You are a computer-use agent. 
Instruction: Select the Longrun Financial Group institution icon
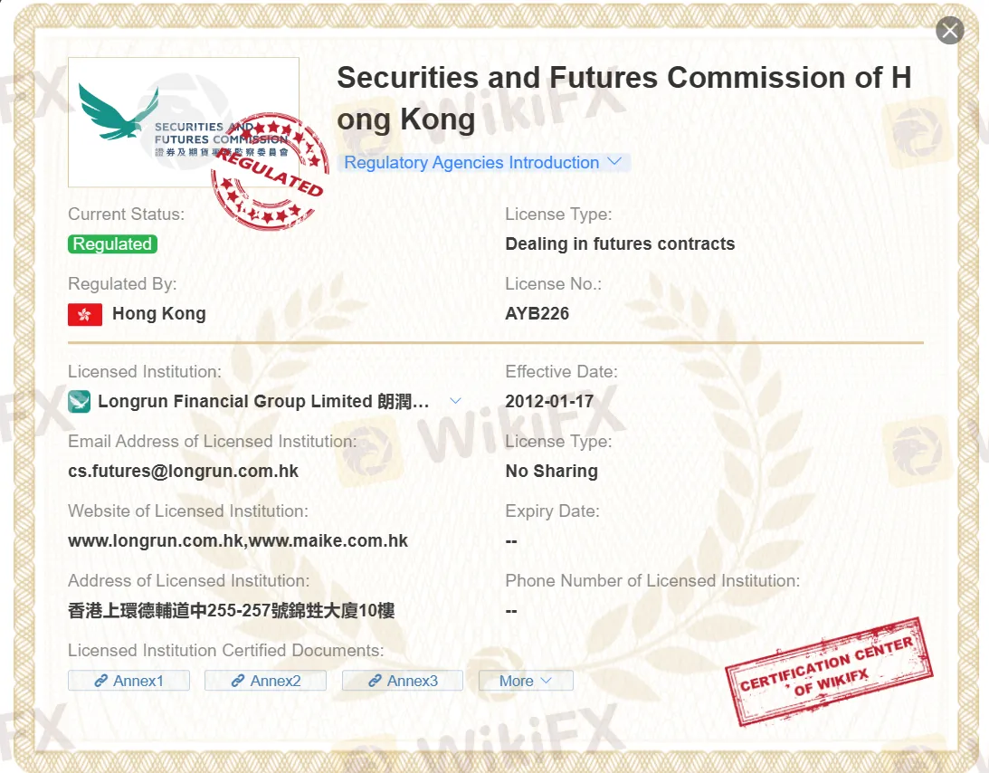[79, 399]
